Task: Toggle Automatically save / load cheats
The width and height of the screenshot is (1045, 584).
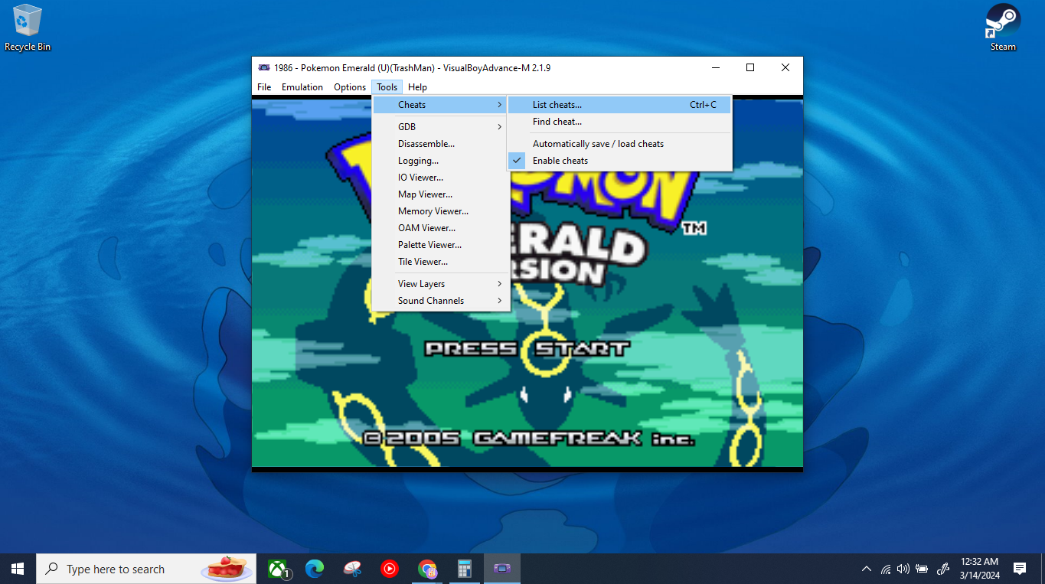Action: (x=619, y=144)
